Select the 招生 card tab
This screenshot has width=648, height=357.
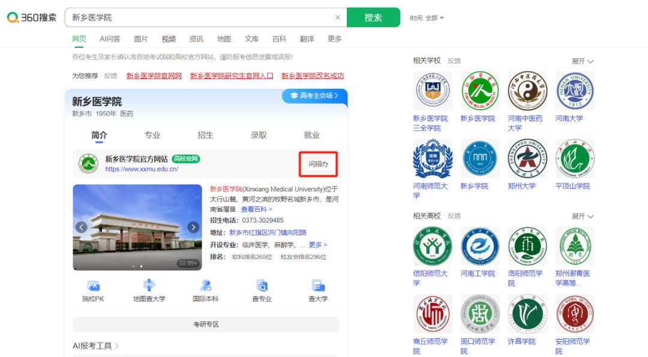pyautogui.click(x=205, y=135)
